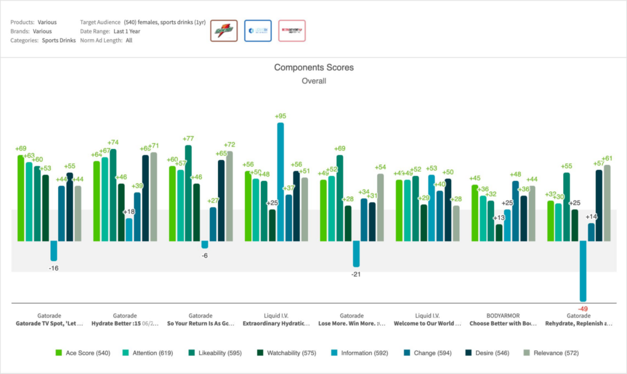Viewport: 627px width, 374px height.
Task: Click the Norm Ad Length value 'All'
Action: 129,40
